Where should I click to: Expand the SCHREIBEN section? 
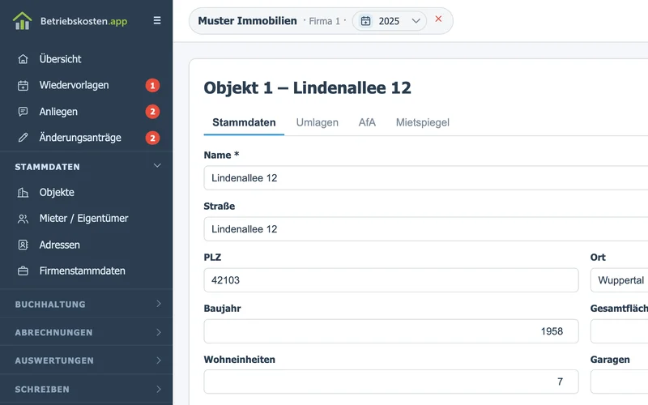(x=86, y=389)
